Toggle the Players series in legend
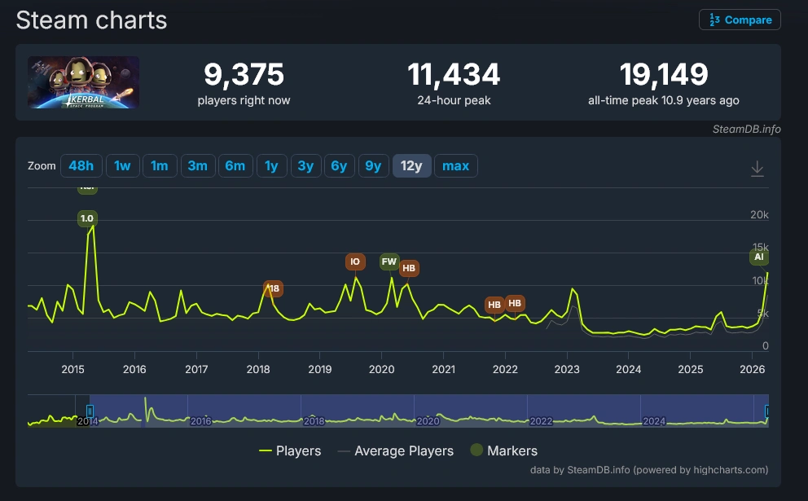 (290, 451)
